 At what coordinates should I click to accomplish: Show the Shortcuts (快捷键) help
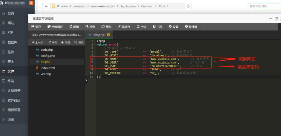pos(191,27)
